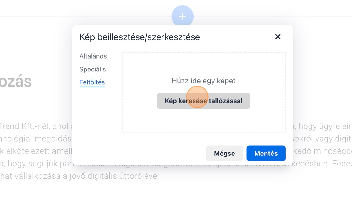Click the blue plus add-block button

[182, 16]
